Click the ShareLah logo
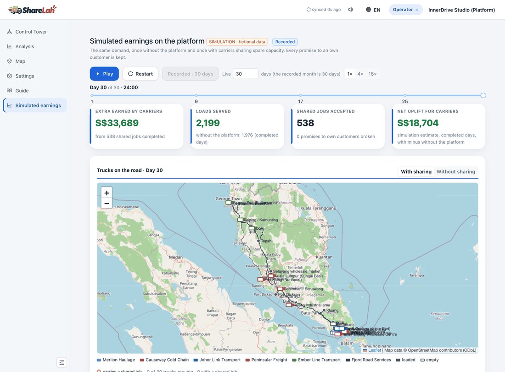The width and height of the screenshot is (505, 372). (32, 10)
